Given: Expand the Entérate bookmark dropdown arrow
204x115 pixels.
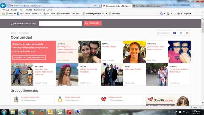Looking at the screenshot, I should coord(107,14).
